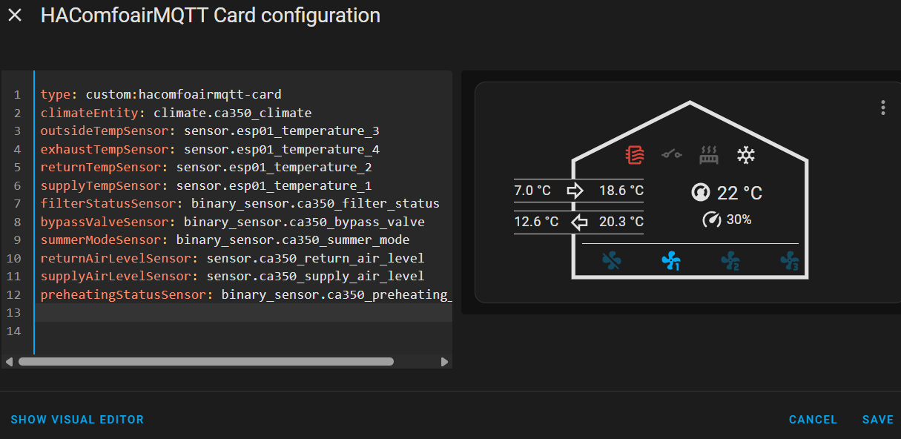
Task: Click the target temperature gauge icon
Action: [x=701, y=193]
